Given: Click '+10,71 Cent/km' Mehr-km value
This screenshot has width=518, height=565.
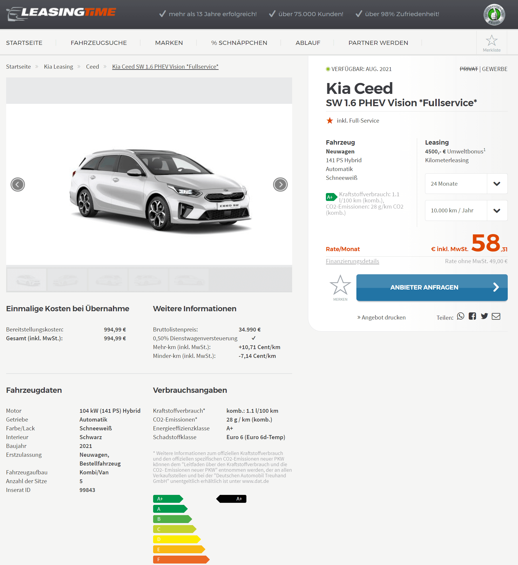Looking at the screenshot, I should (259, 347).
